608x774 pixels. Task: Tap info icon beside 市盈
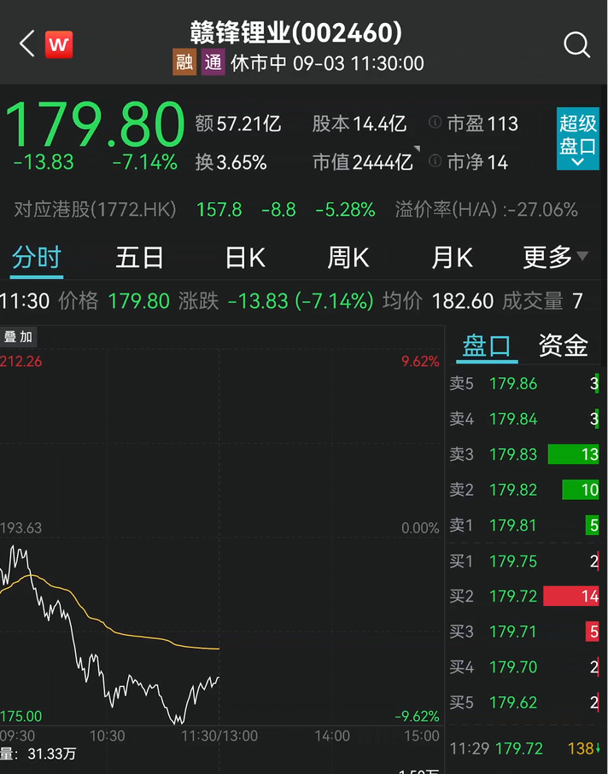[436, 124]
